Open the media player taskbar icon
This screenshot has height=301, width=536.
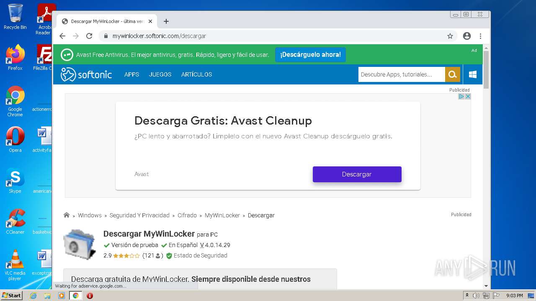62,296
